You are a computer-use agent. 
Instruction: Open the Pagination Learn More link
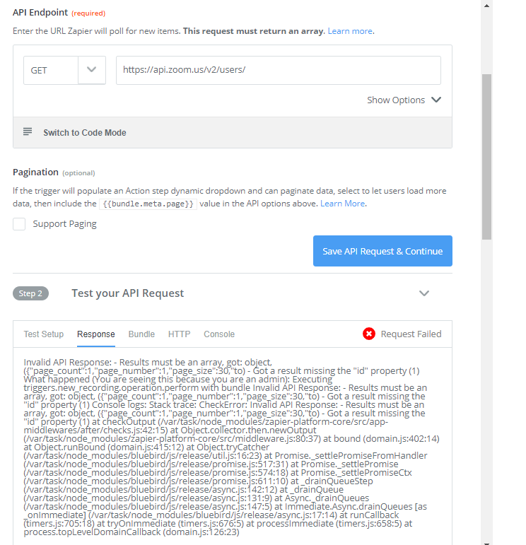tap(342, 204)
